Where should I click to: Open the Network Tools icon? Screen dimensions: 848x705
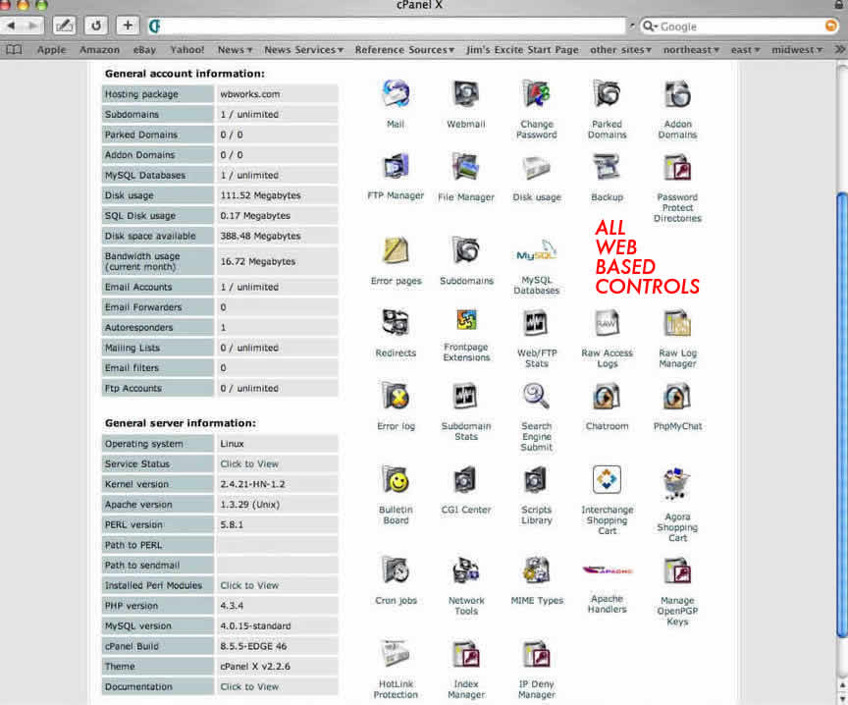point(465,570)
